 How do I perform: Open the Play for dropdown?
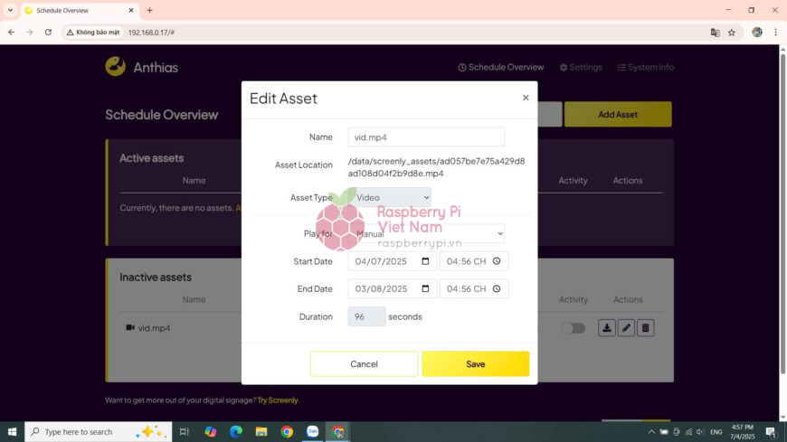point(426,233)
